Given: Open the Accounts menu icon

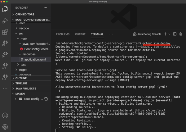Looking at the screenshot, I should point(5,116).
